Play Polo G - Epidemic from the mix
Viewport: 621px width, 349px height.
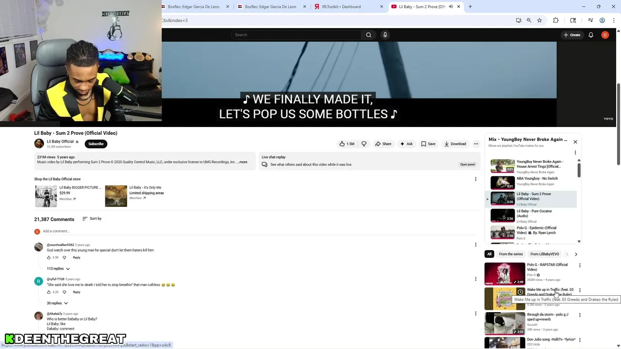tap(531, 232)
